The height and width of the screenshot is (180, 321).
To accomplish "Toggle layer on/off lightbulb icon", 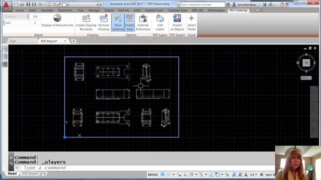I will (x=50, y=4).
